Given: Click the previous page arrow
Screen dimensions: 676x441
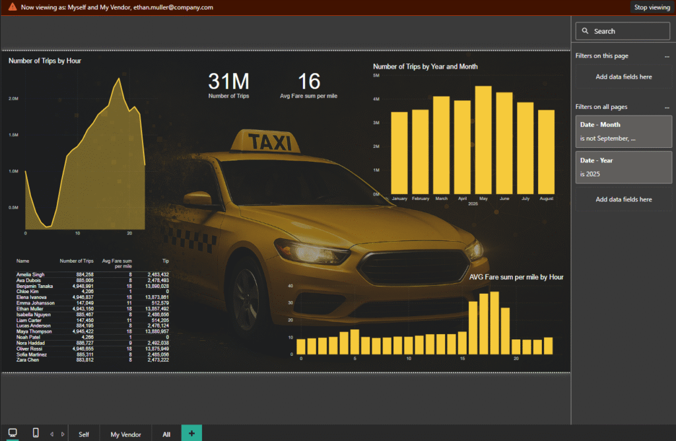Looking at the screenshot, I should pos(52,434).
